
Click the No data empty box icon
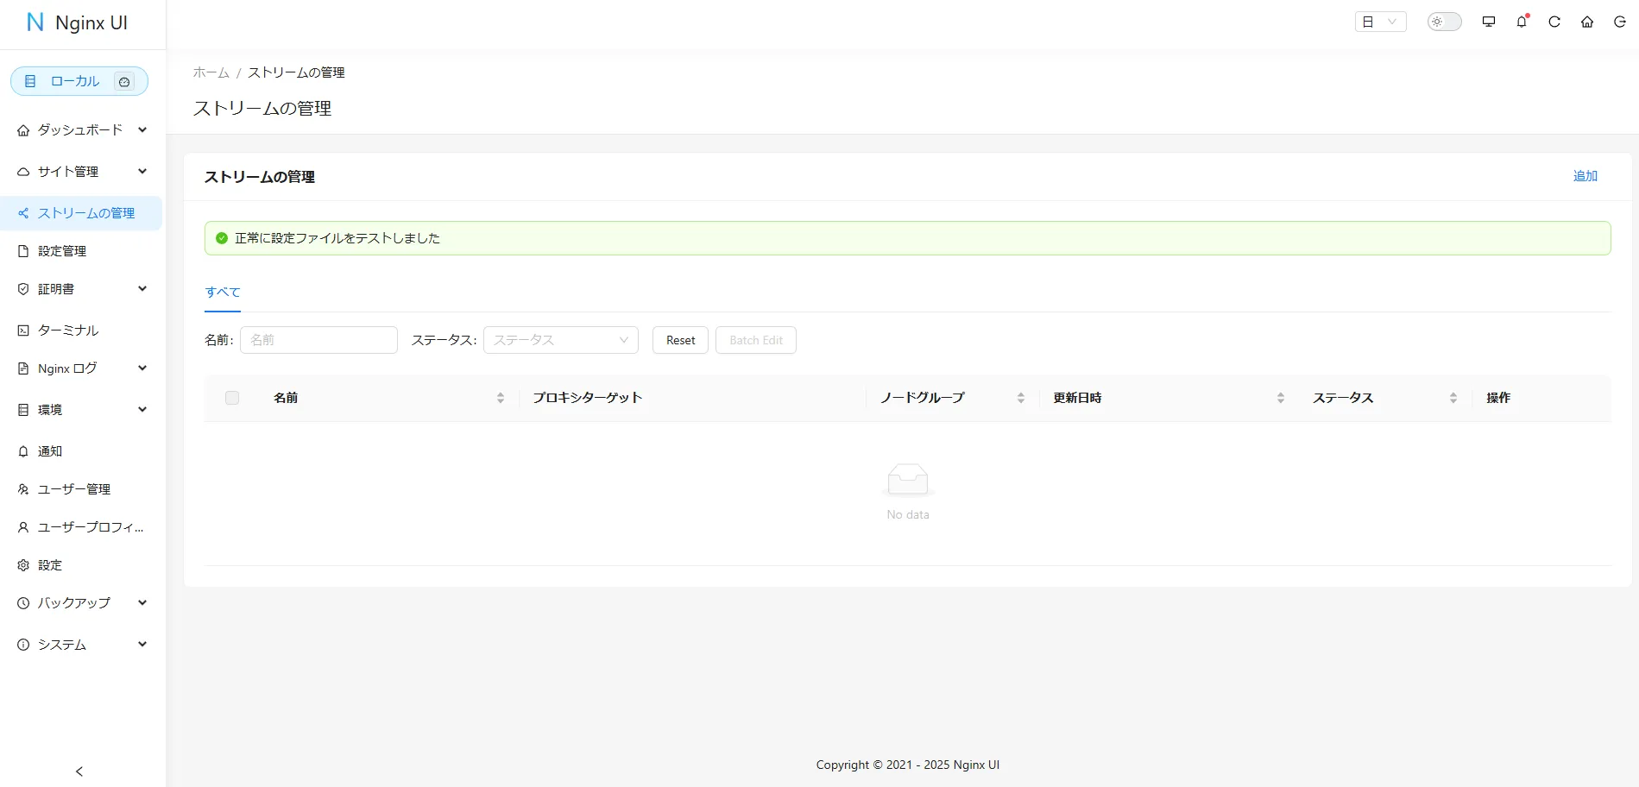[x=908, y=480]
